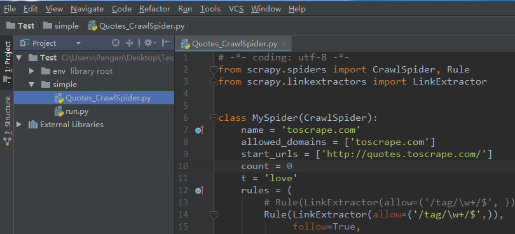515x234 pixels.
Task: Open the Edit menu
Action: (x=31, y=9)
